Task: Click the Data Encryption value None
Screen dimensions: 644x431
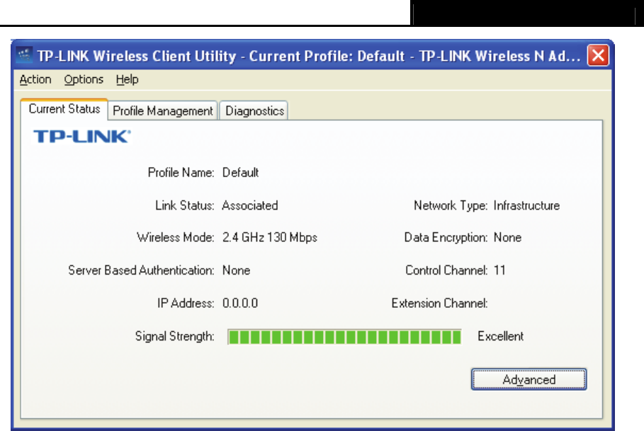Action: tap(507, 238)
